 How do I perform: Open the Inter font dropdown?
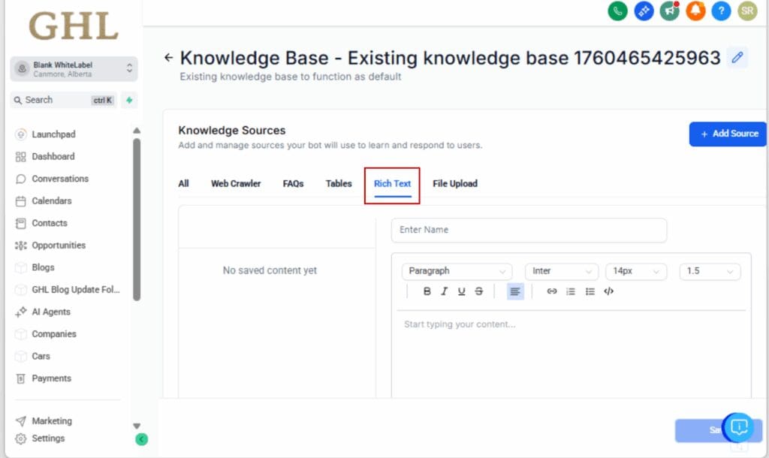pos(561,271)
